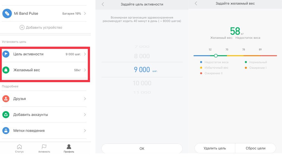Viewport: 282px width, 159px height.
Task: Tap the green Добавить аккаунты icon
Action: click(6, 114)
